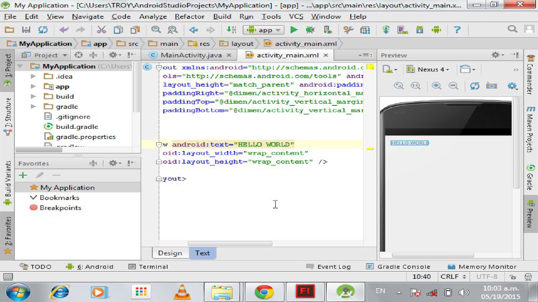Click the Synchronize icon in main toolbar

click(43, 30)
